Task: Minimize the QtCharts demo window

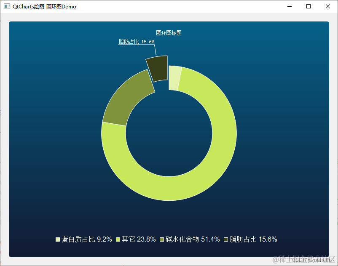Action: [290, 6]
